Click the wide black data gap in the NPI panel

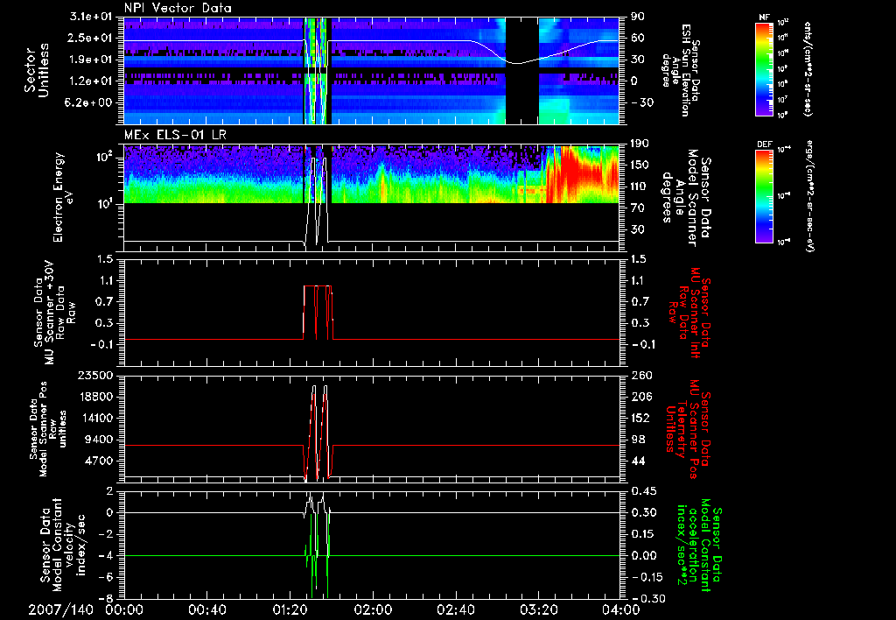pyautogui.click(x=521, y=70)
